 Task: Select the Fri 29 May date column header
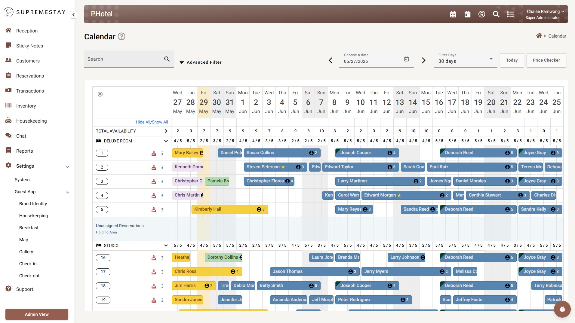point(204,102)
